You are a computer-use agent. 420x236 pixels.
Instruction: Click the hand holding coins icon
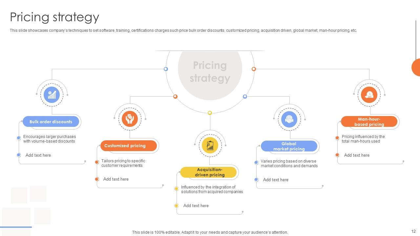(130, 119)
